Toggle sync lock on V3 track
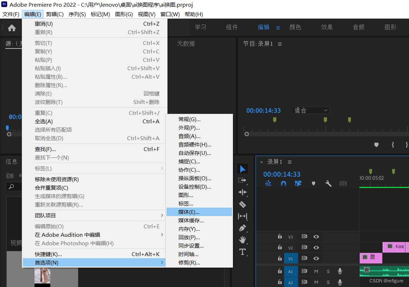The width and height of the screenshot is (409, 287). (x=304, y=236)
